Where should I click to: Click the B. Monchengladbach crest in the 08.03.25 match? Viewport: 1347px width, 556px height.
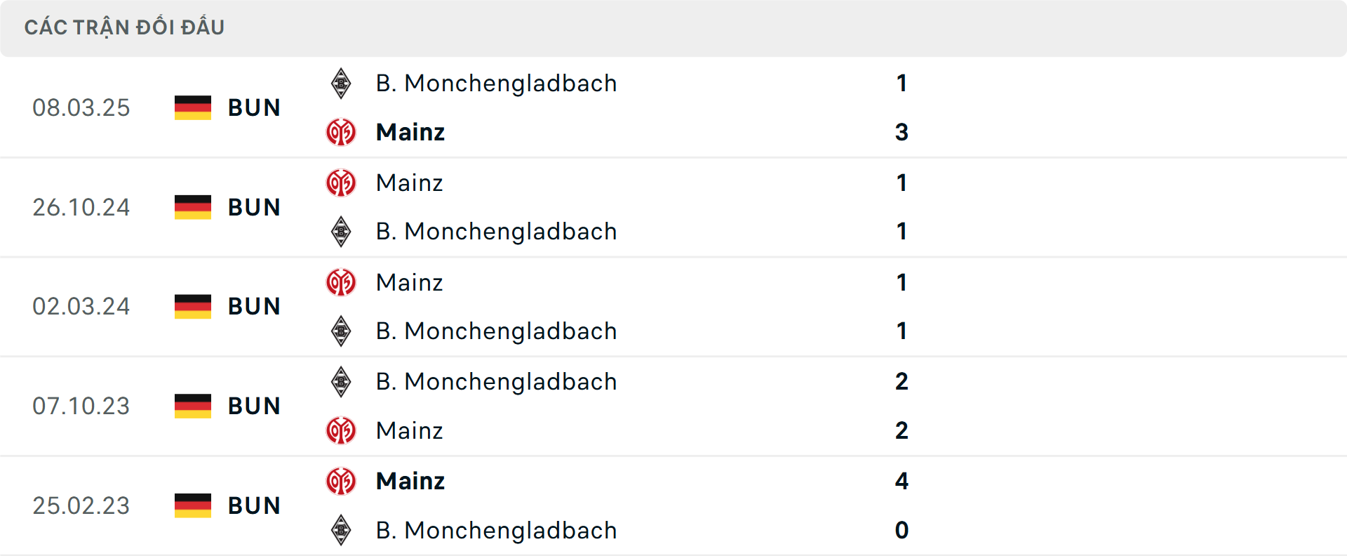341,83
